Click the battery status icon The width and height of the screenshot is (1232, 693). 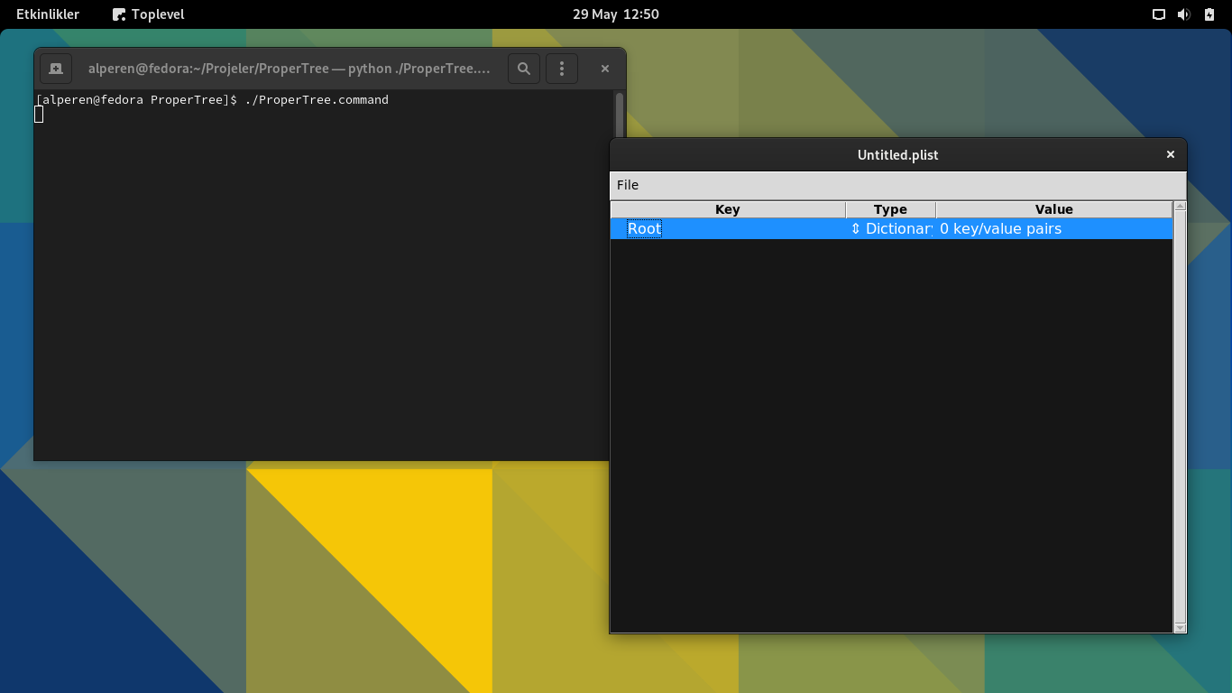coord(1209,14)
